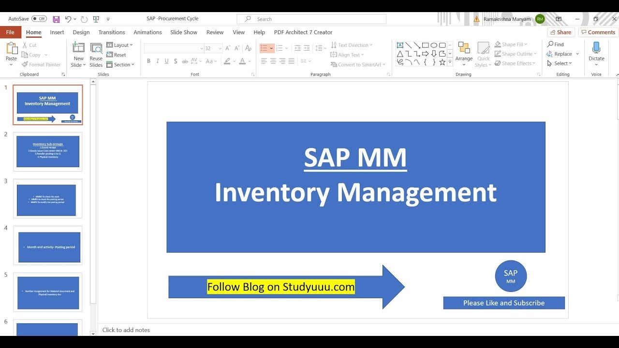Start presentation from beginning icon
The image size is (619, 348).
pyautogui.click(x=96, y=19)
